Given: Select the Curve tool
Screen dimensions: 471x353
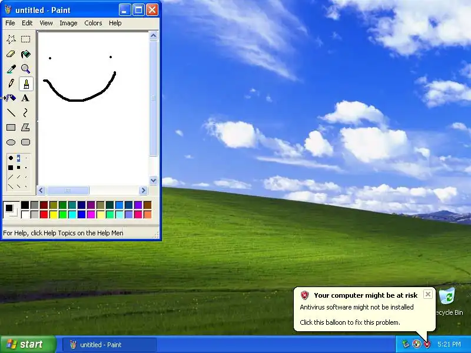Looking at the screenshot, I should pos(25,113).
